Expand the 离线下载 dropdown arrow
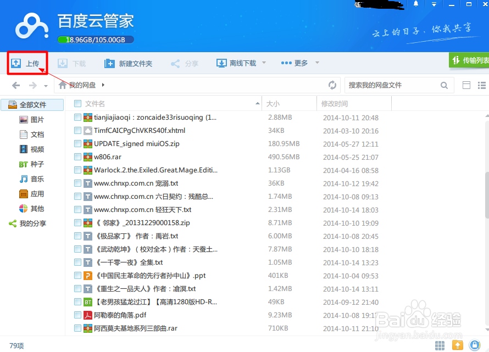Screen dimensions: 489x352 pyautogui.click(x=264, y=63)
